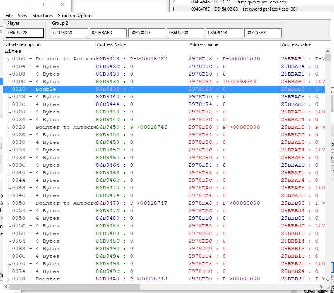Click the Group 2 address field 02978D58
334x293 pixels.
pyautogui.click(x=69, y=33)
